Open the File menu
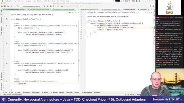The height and width of the screenshot is (103, 184). coord(15,1)
